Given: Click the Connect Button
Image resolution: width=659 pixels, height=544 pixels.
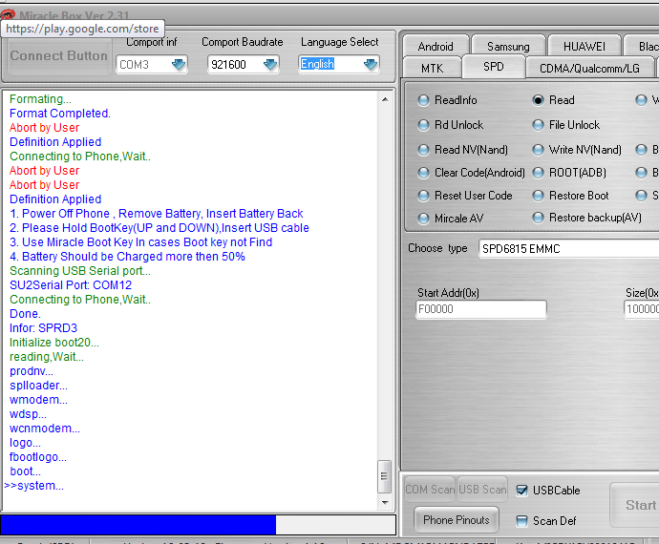Looking at the screenshot, I should pyautogui.click(x=58, y=56).
